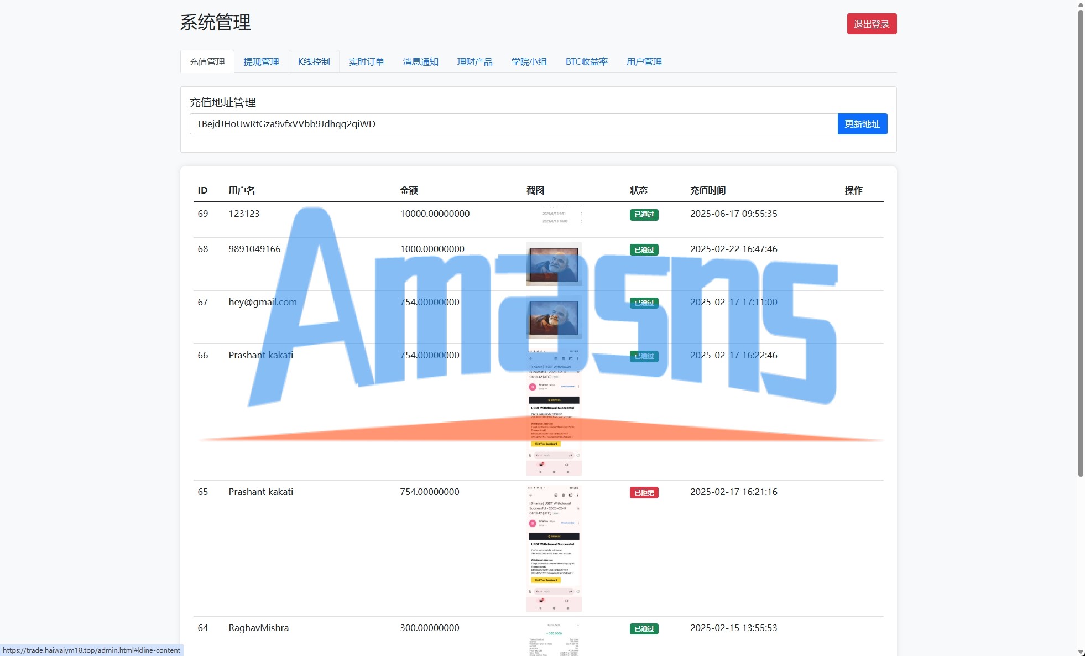Open the K线控制 tab
This screenshot has height=656, width=1085.
(314, 61)
